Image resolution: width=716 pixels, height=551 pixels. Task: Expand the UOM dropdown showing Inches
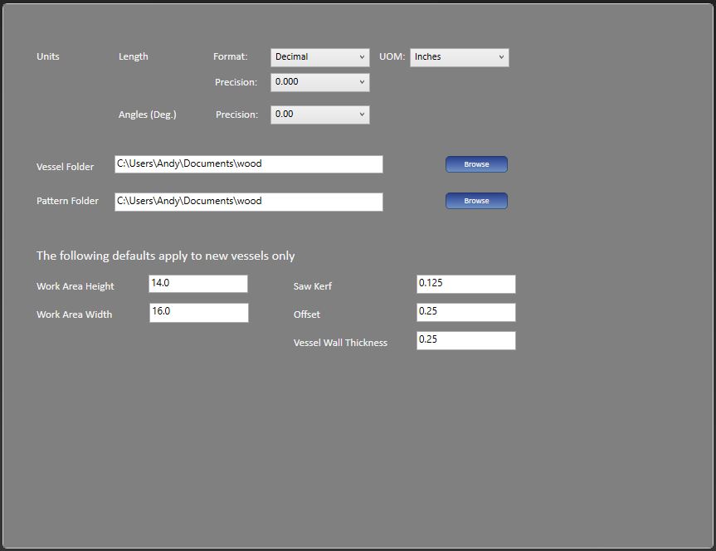tap(459, 57)
